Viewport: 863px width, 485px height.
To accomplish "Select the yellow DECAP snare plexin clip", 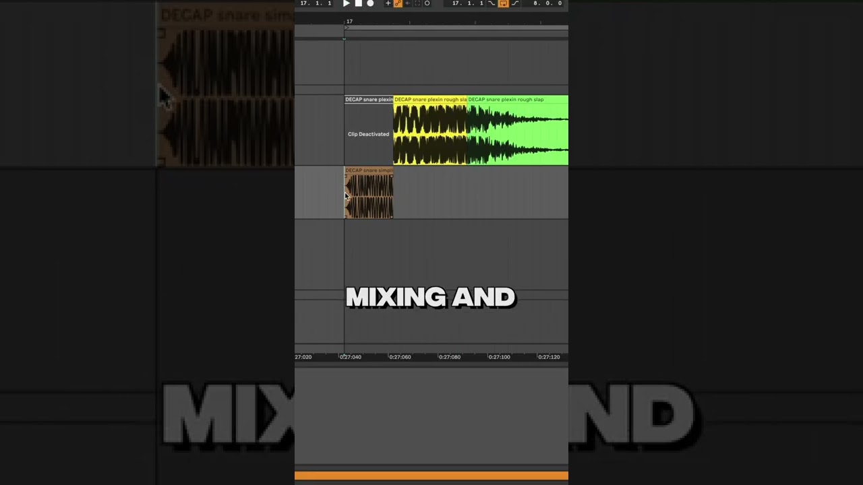I will tap(430, 130).
